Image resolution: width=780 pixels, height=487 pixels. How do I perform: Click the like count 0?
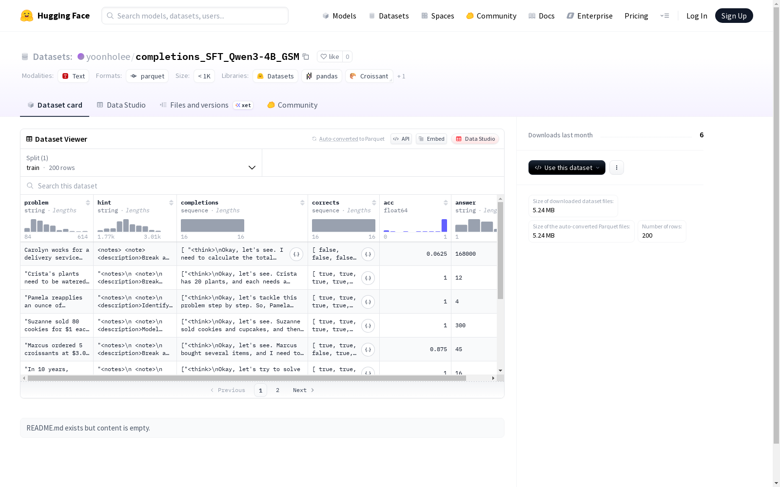348,56
